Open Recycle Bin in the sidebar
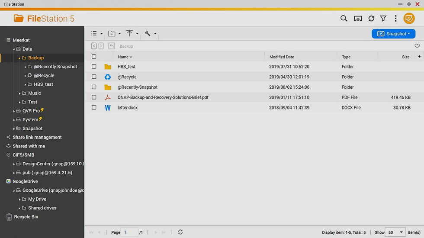424x238 pixels. click(26, 217)
